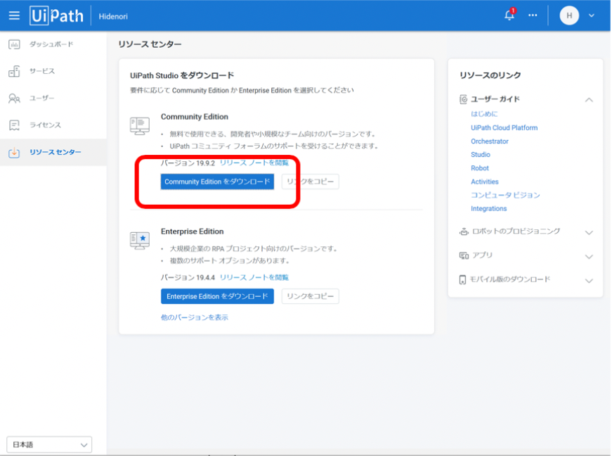Expand the account dropdown chevron next to avatar
This screenshot has height=456, width=612.
591,15
